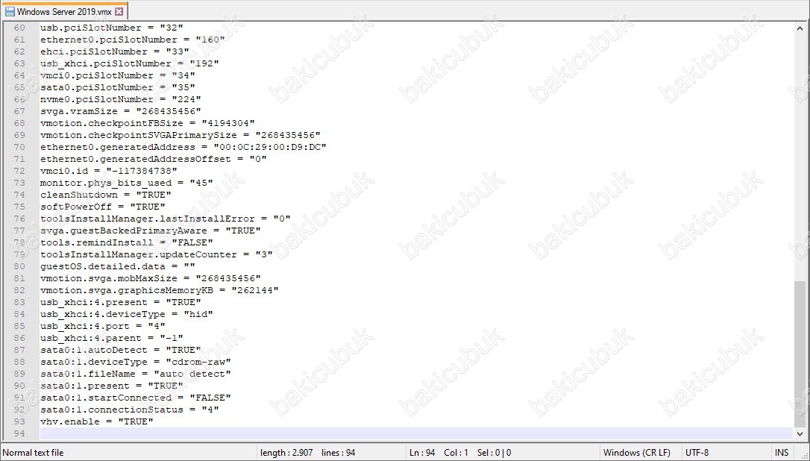Click line usb_xhci:4.port = "4"
810x461 pixels.
103,326
